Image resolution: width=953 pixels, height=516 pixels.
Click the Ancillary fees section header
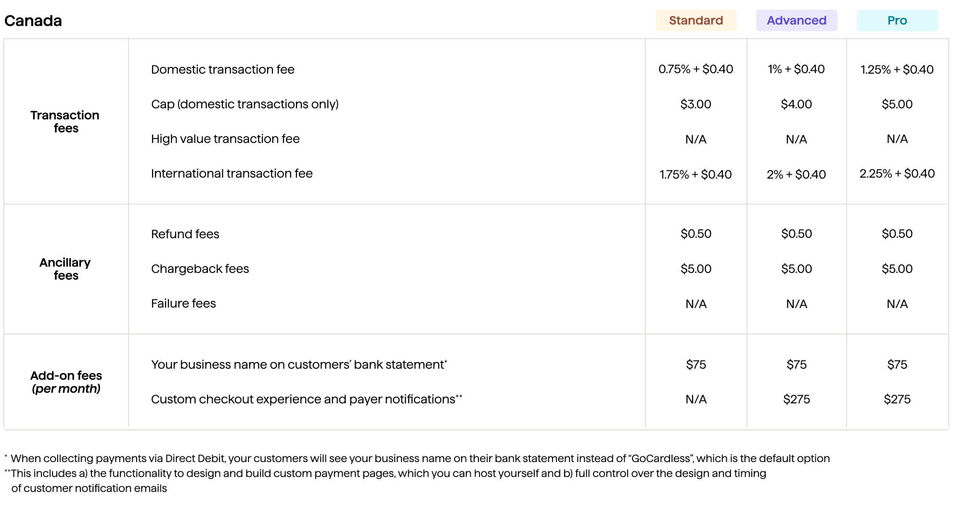click(x=65, y=269)
